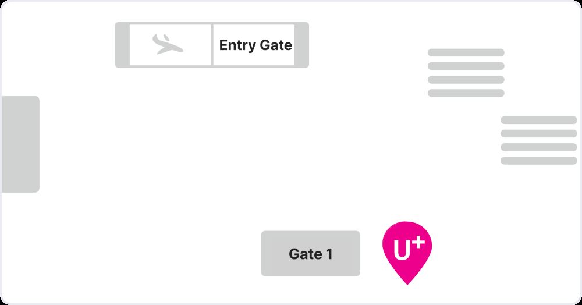
Task: Click the top bar in the lower-right gray bar group
Action: (538, 120)
